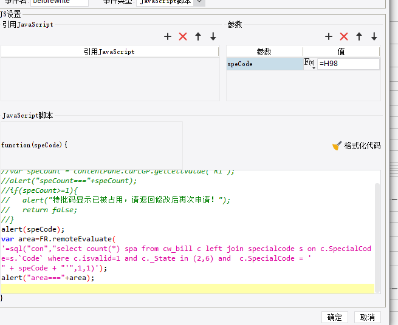Open the F(x) value type dropdown

[x=310, y=63]
